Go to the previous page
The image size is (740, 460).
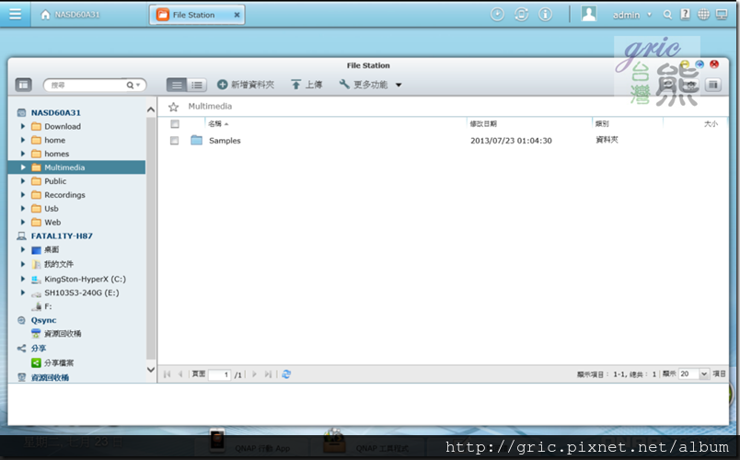pos(180,374)
